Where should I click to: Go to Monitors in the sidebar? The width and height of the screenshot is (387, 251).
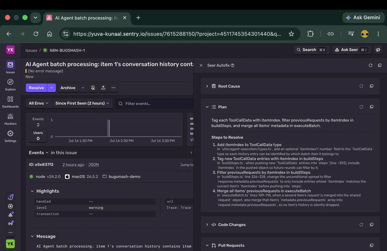pyautogui.click(x=10, y=119)
